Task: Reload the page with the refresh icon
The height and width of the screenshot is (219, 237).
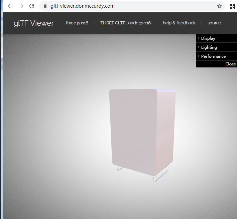Action: tap(32, 6)
